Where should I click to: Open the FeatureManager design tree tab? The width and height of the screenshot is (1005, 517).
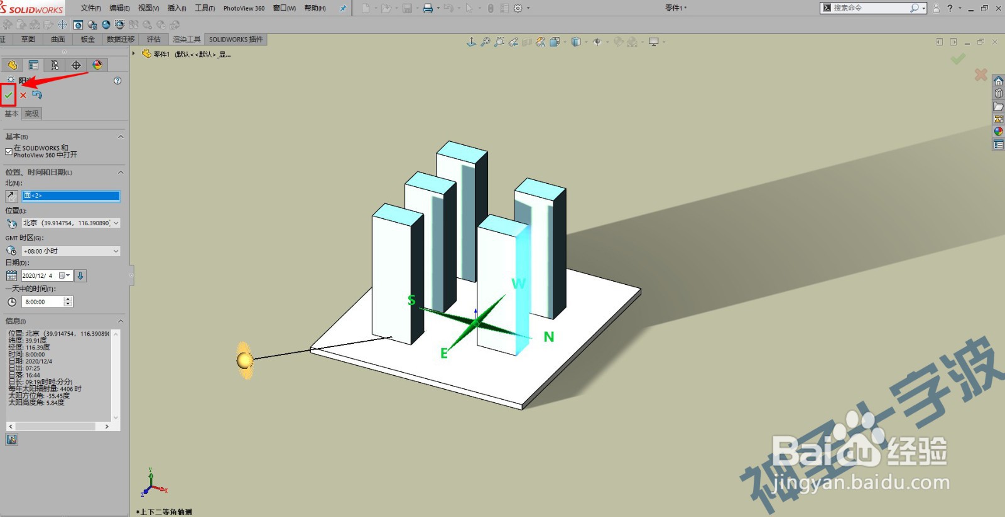[12, 65]
